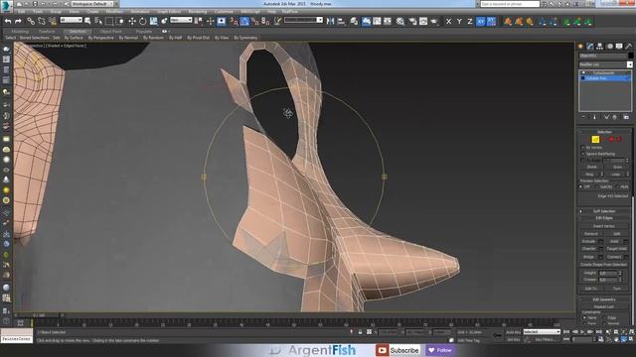The height and width of the screenshot is (357, 636).
Task: Click the Undo arrow in main toolbar
Action: coord(8,21)
